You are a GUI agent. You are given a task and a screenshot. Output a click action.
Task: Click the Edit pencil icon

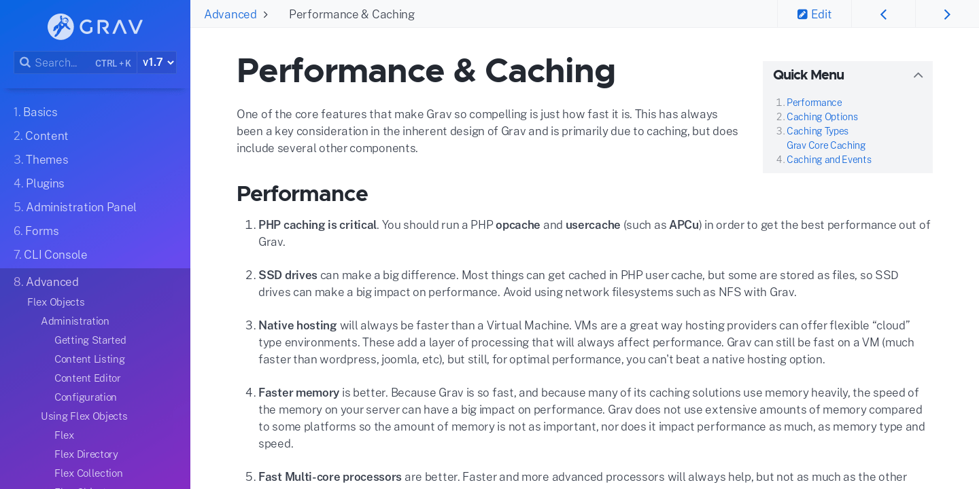pyautogui.click(x=802, y=14)
